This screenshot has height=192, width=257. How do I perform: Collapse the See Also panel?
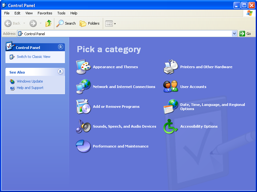tap(60, 72)
